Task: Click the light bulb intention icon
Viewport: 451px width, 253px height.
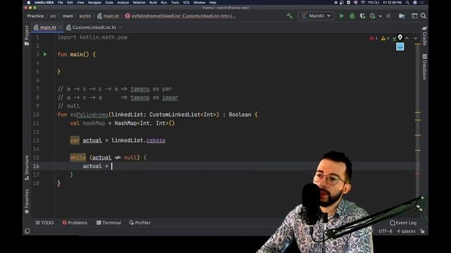Action: 400,37
